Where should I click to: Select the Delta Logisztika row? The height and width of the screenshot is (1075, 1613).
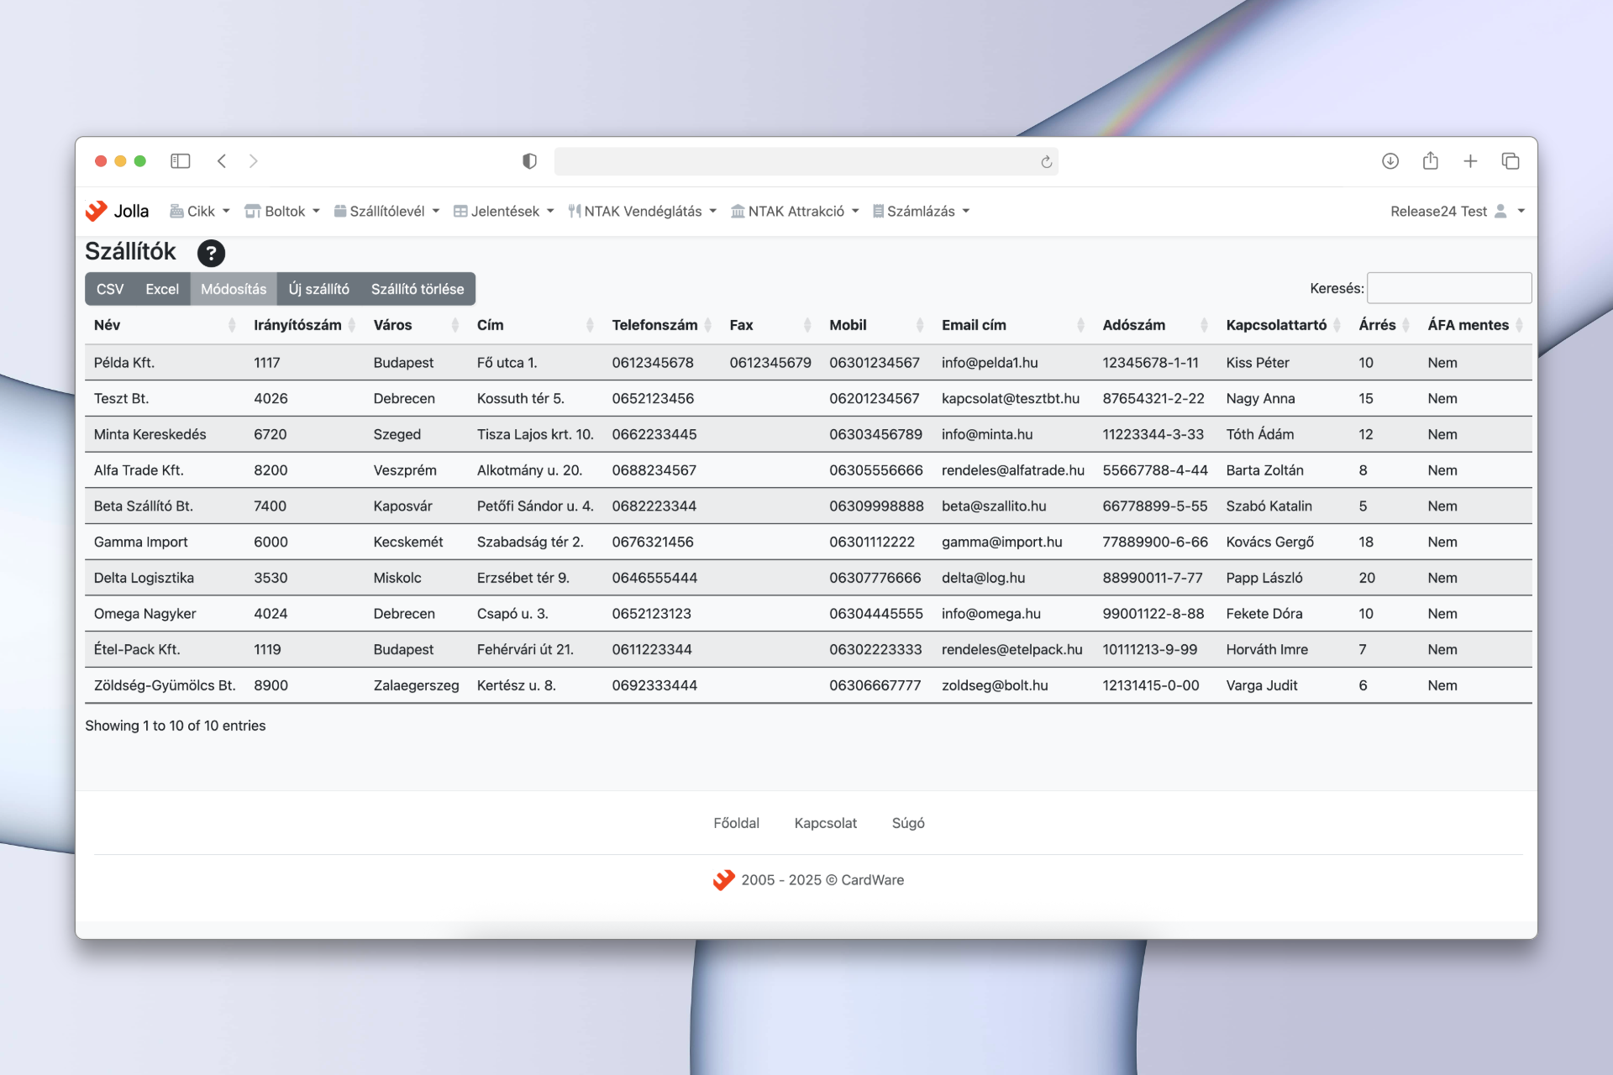coord(808,578)
